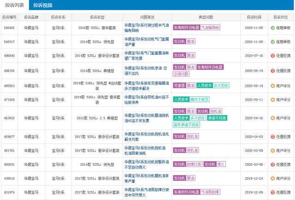The height and width of the screenshot is (200, 295).
Task: Click the 发动机 烧机油 tag in row 459877
Action: (x=186, y=136)
